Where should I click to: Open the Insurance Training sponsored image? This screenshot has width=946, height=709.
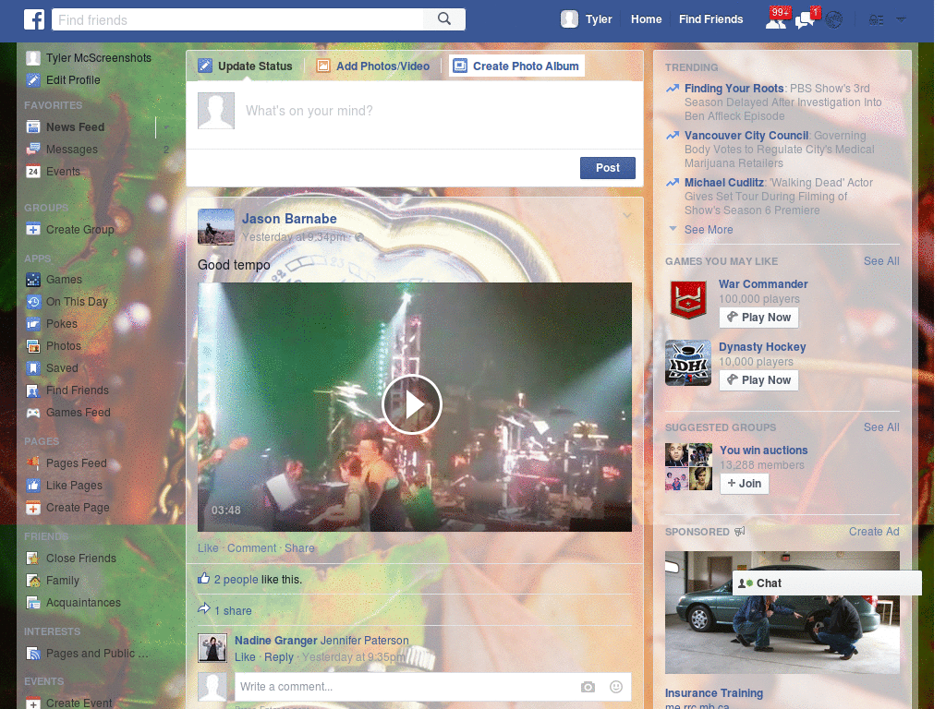click(782, 612)
